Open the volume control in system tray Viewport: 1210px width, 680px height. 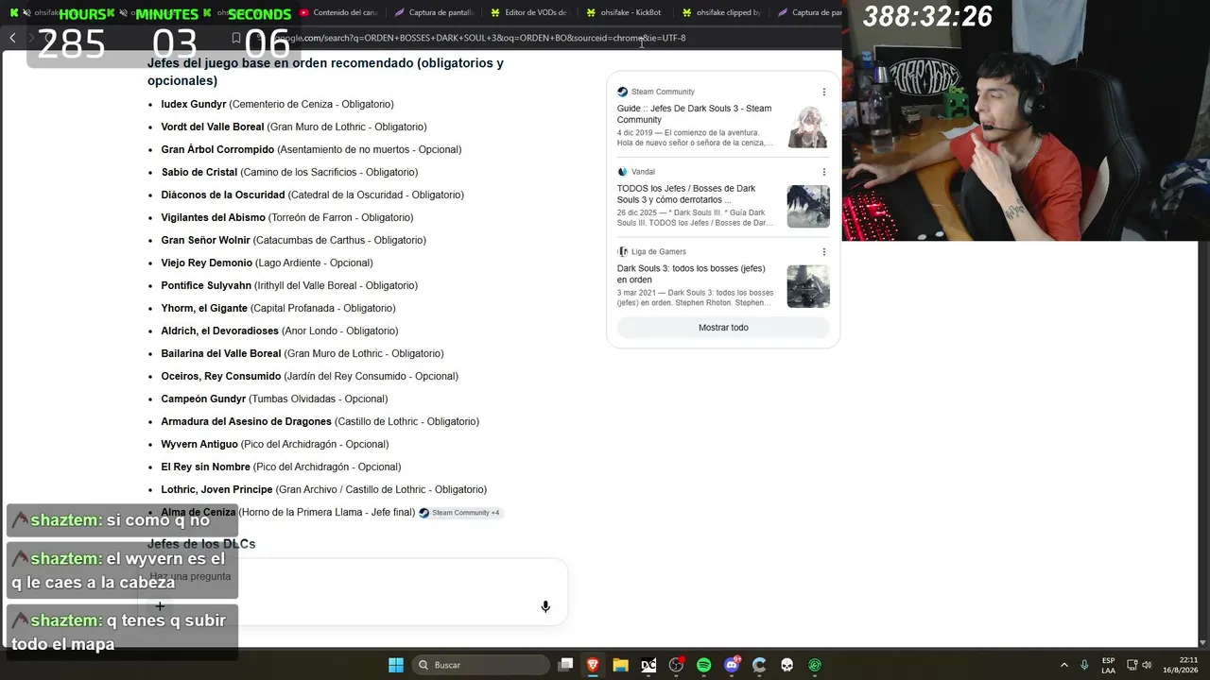(1146, 665)
